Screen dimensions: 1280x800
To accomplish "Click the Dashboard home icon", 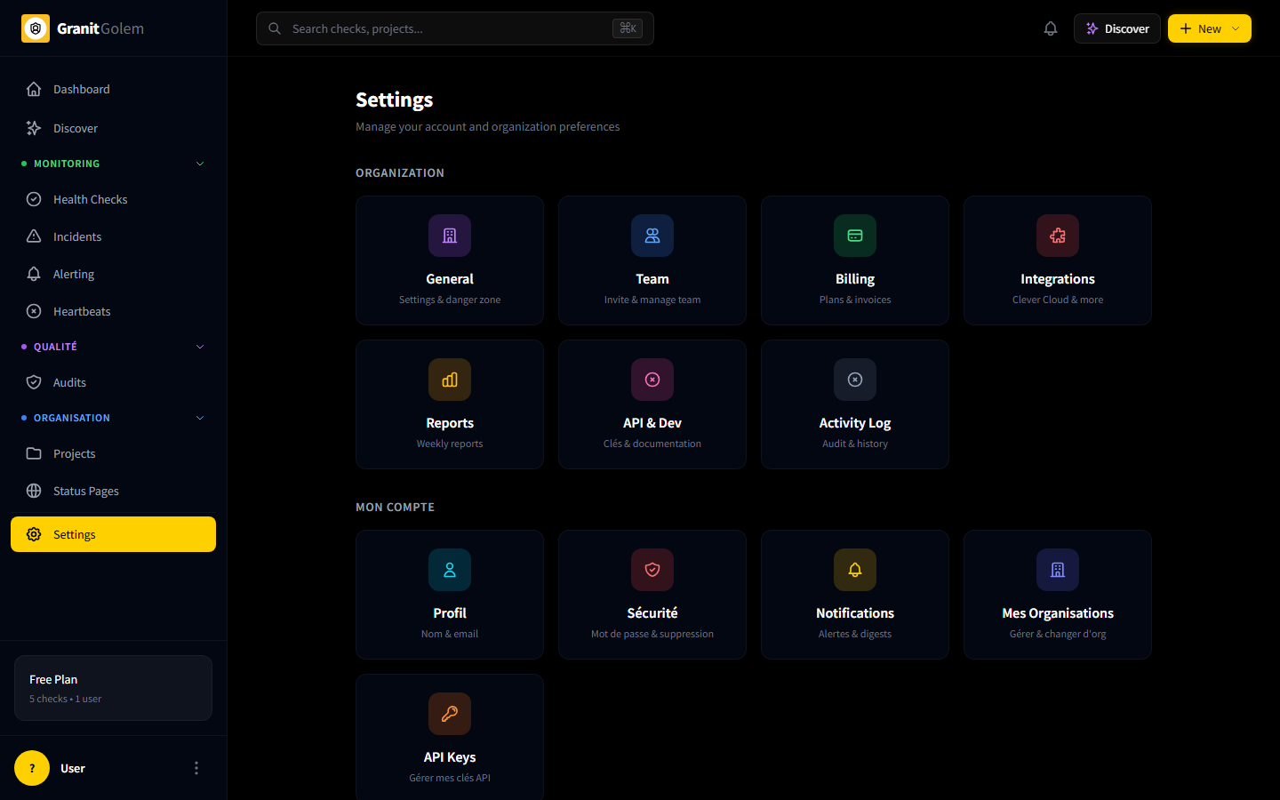I will [34, 89].
